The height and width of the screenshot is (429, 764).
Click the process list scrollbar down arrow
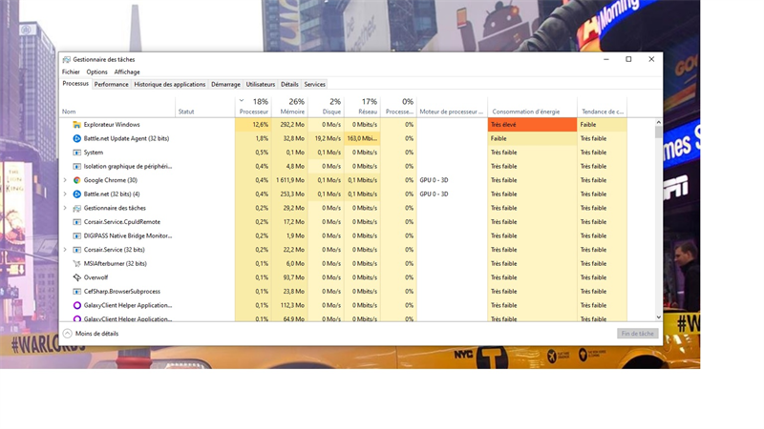658,317
